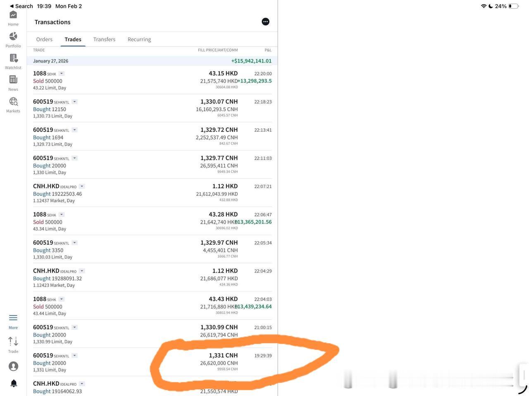Select the 'Bought 19222503.46' trade text
529x396 pixels.
[57, 194]
